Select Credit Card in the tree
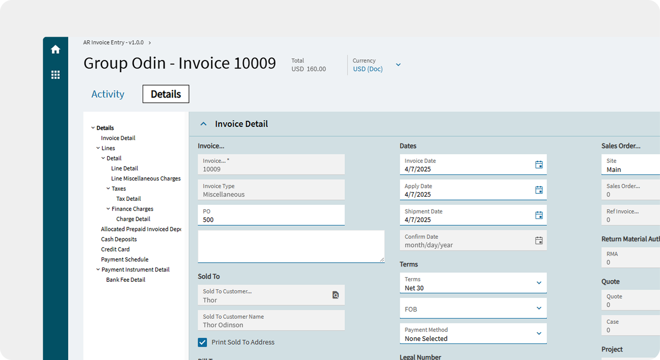Viewport: 660px width, 360px height. click(x=115, y=249)
